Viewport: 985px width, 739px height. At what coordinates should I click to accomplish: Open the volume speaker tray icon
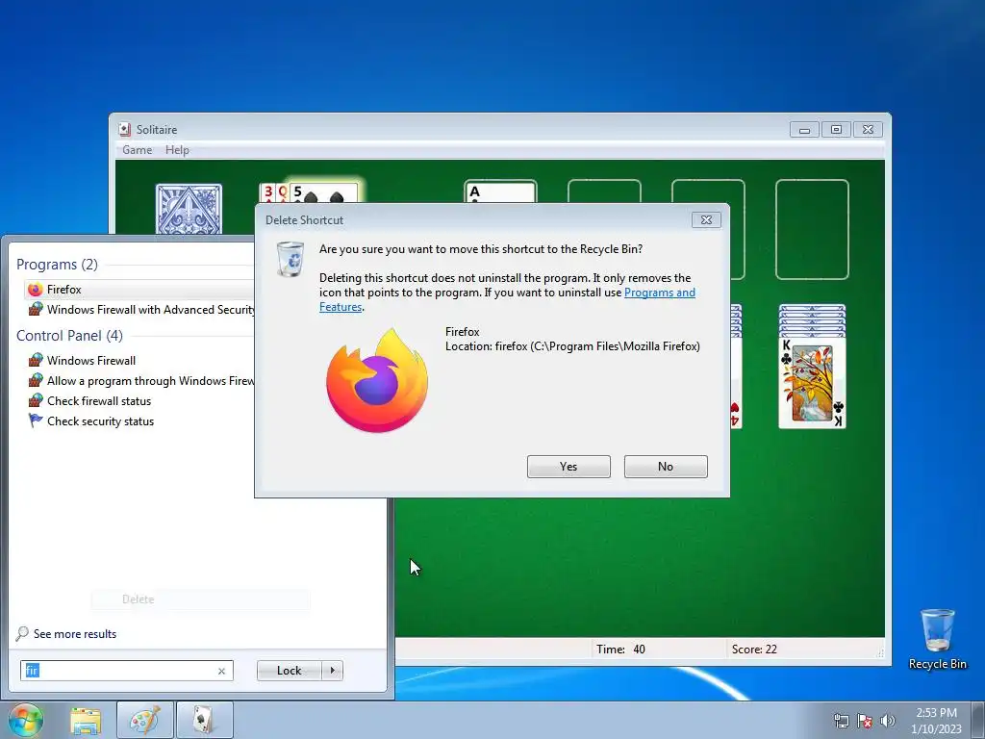888,721
